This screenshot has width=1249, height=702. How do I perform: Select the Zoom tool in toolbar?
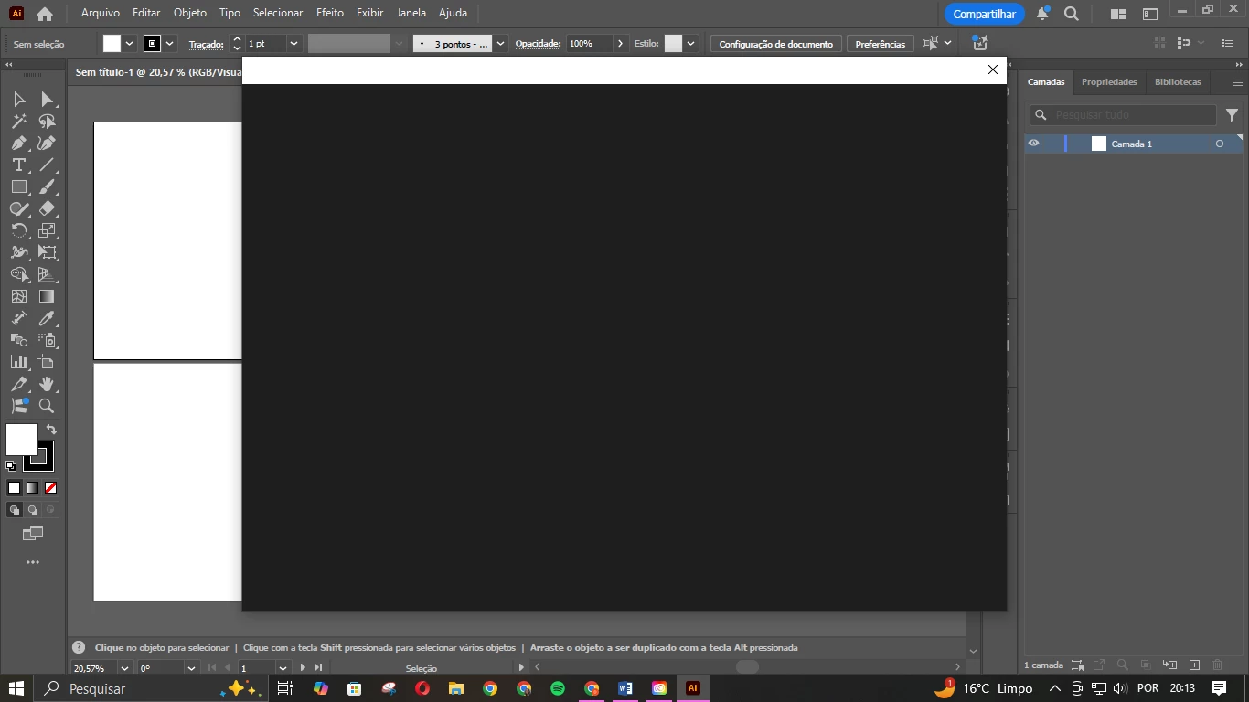click(x=48, y=406)
